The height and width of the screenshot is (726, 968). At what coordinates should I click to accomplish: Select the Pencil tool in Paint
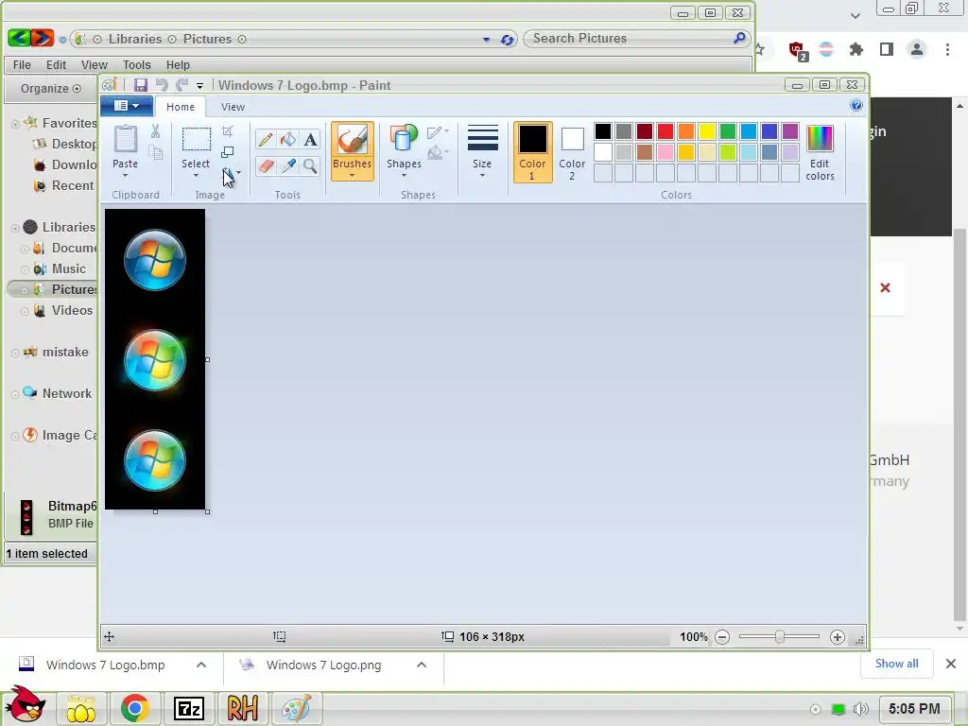266,140
